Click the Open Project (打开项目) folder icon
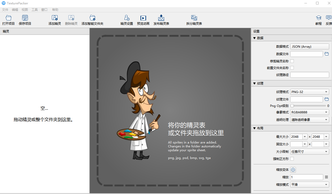This screenshot has width=332, height=194. pos(9,18)
